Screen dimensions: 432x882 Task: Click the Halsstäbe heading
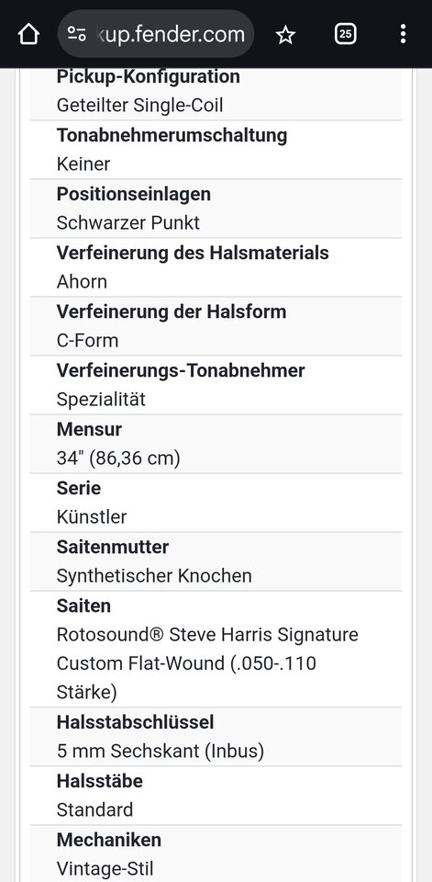coord(99,781)
